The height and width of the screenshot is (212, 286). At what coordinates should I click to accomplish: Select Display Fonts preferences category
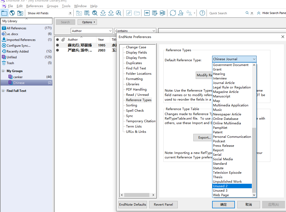[136, 58]
